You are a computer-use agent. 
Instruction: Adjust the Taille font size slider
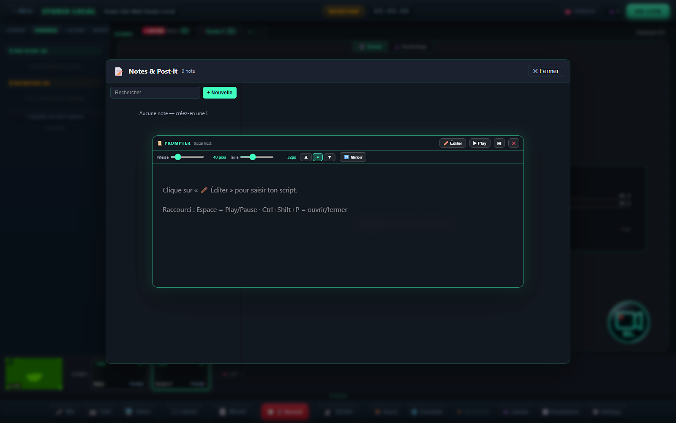tap(257, 157)
